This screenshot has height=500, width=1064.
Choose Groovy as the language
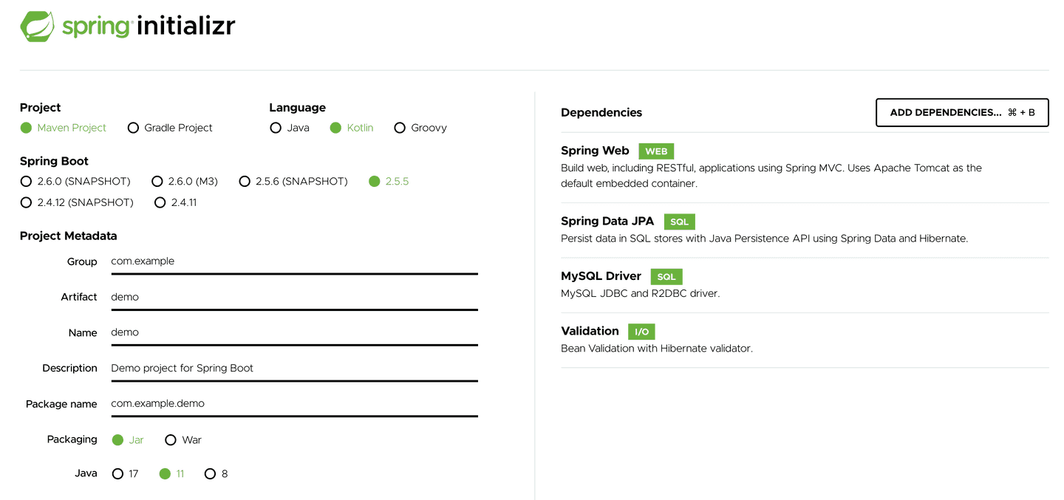[400, 127]
